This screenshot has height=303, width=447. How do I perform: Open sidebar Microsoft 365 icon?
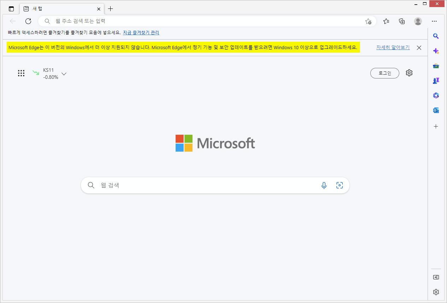[x=436, y=95]
